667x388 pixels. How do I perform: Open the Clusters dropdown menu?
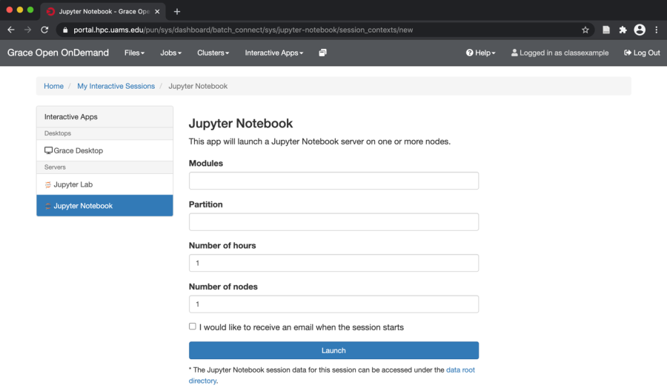pos(213,53)
